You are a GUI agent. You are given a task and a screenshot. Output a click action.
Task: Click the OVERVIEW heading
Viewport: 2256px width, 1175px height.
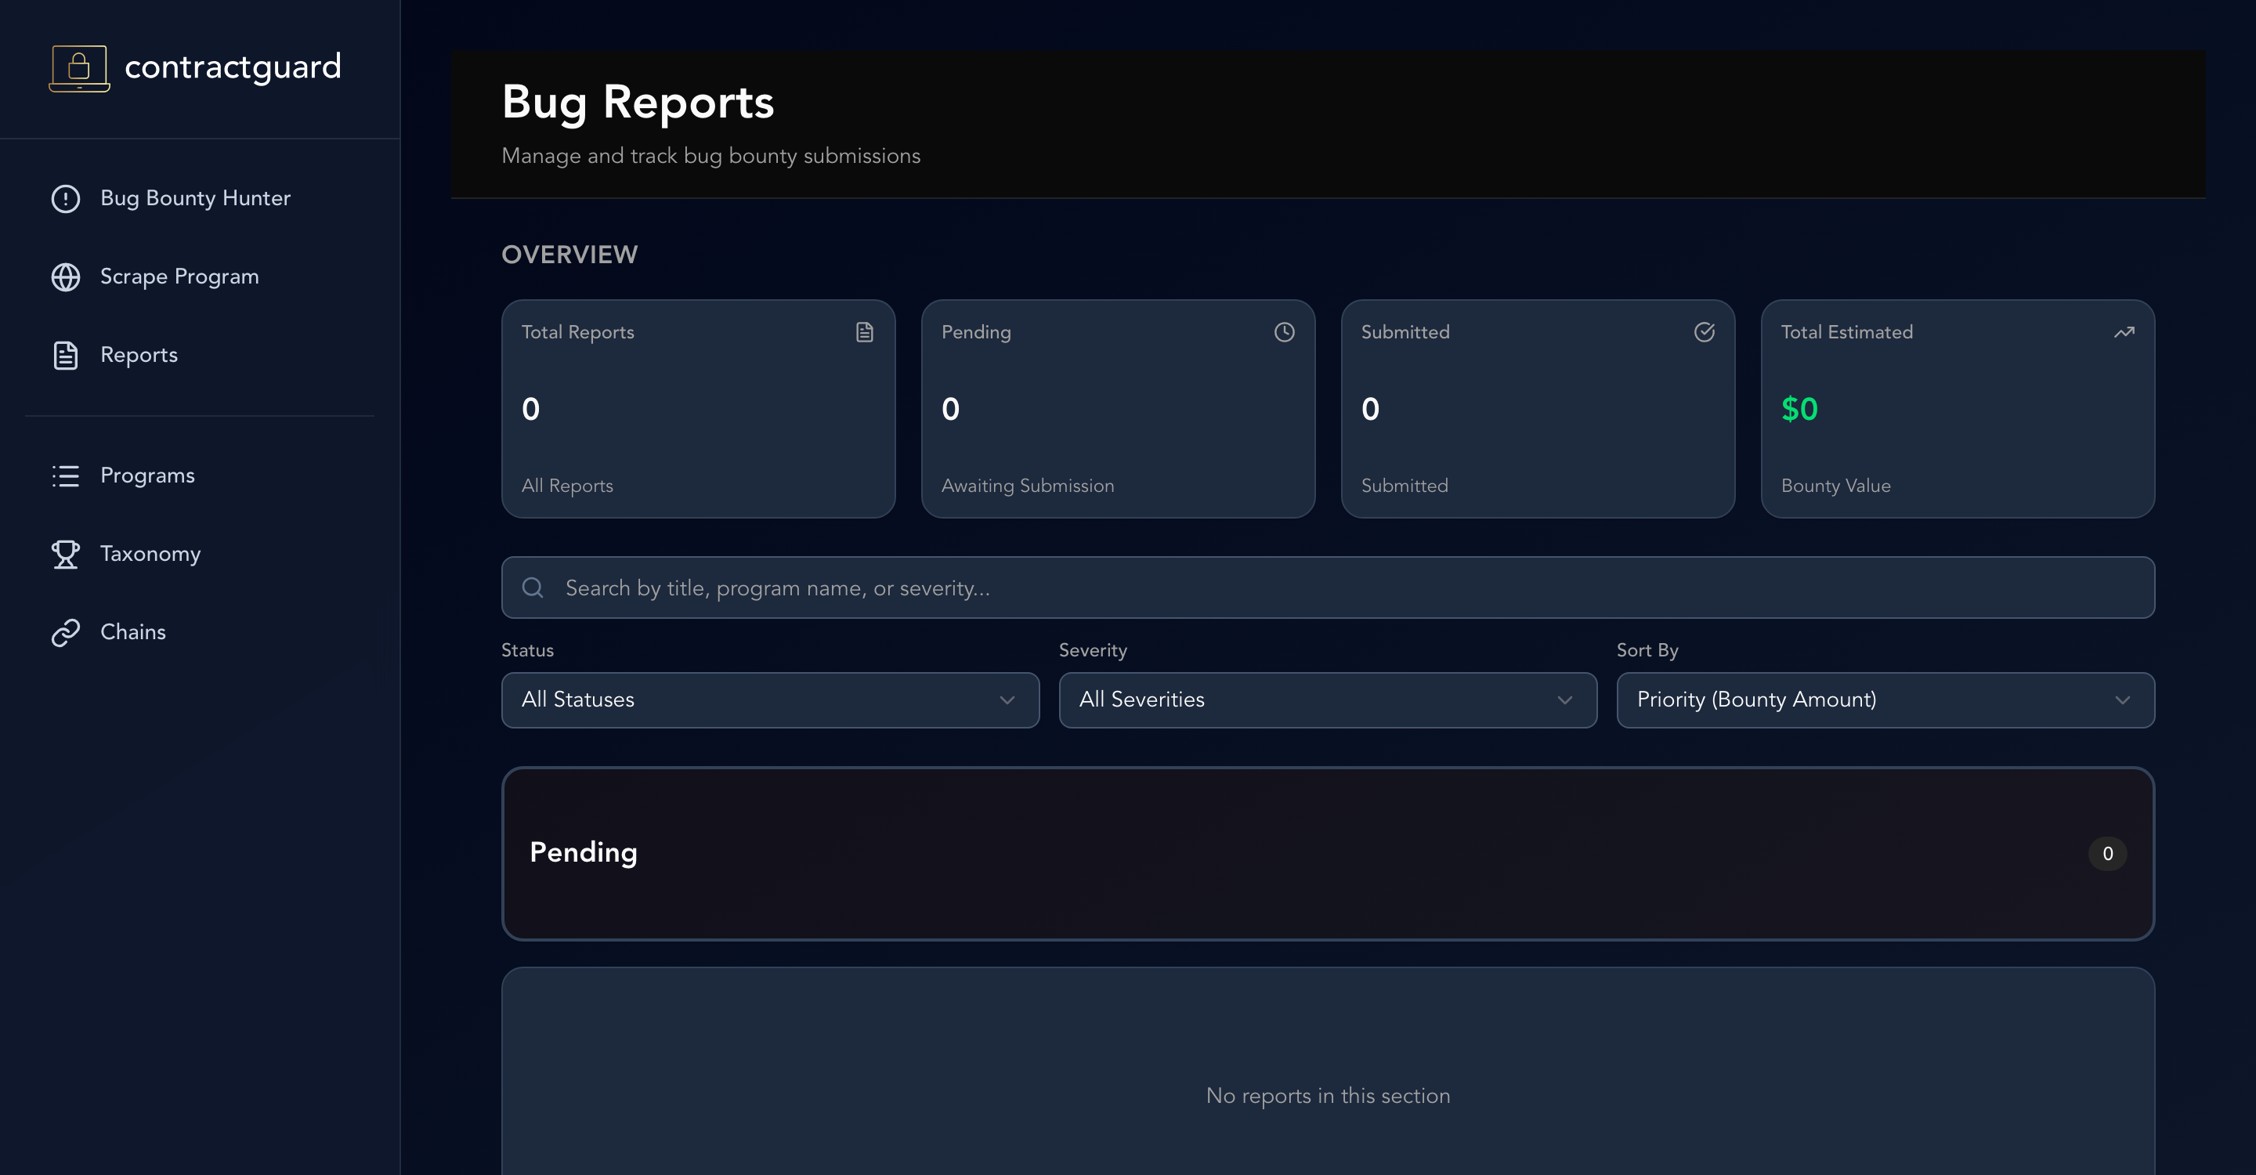(569, 255)
